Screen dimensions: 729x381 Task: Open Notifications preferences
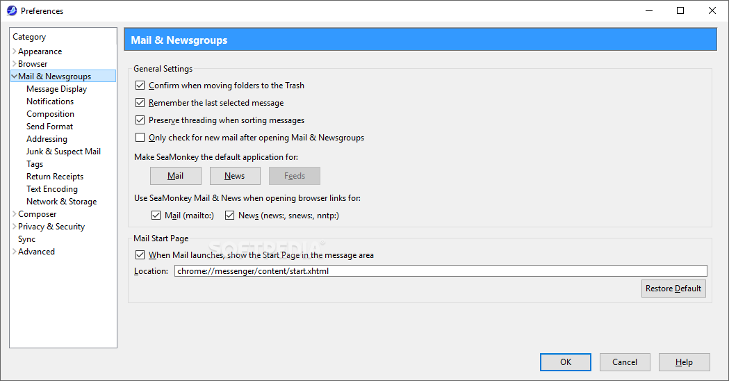coord(50,102)
